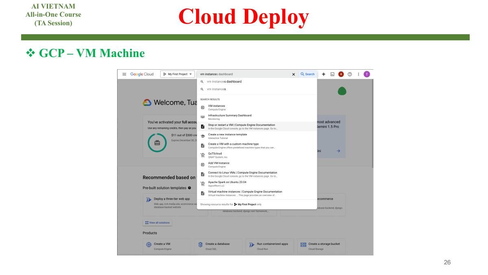The width and height of the screenshot is (488, 275).
Task: Open 'Stop or restart a VM' documentation
Action: click(x=257, y=126)
